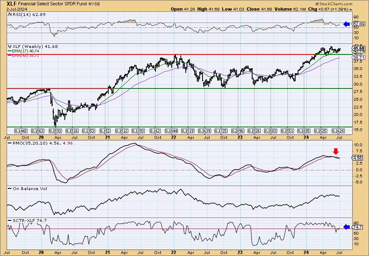Click the '30.0' price axis label
The height and width of the screenshot is (256, 369).
click(357, 84)
